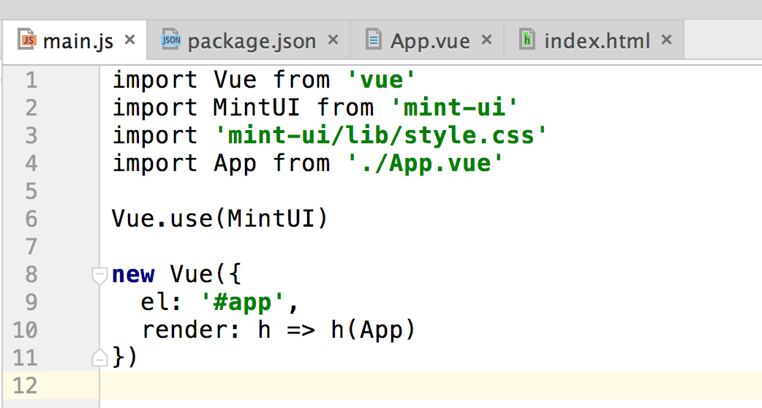This screenshot has height=408, width=762.
Task: Click line number 1 in the gutter
Action: 31,80
